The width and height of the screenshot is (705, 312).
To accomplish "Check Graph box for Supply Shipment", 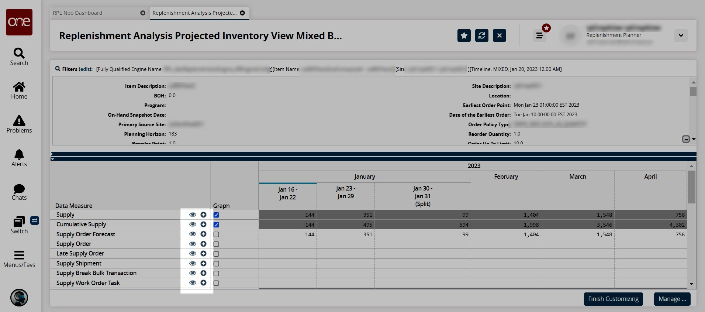I will [216, 264].
